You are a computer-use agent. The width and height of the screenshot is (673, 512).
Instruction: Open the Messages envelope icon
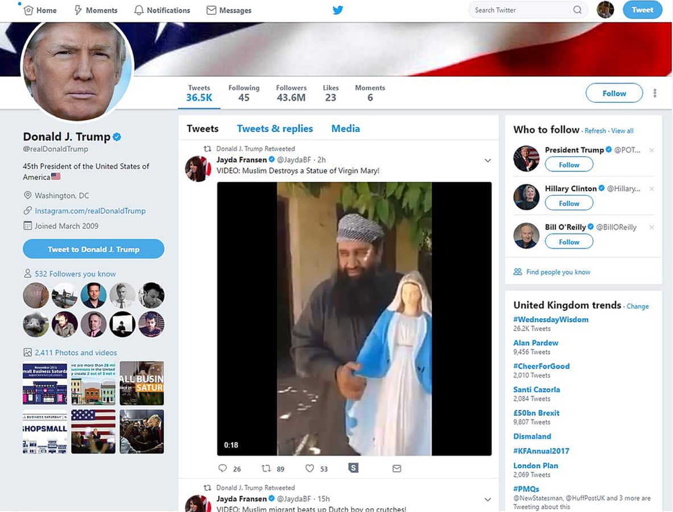coord(213,10)
